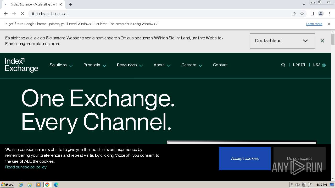Click Learn more about Chrome updates
Image resolution: width=335 pixels, height=188 pixels.
(314, 24)
